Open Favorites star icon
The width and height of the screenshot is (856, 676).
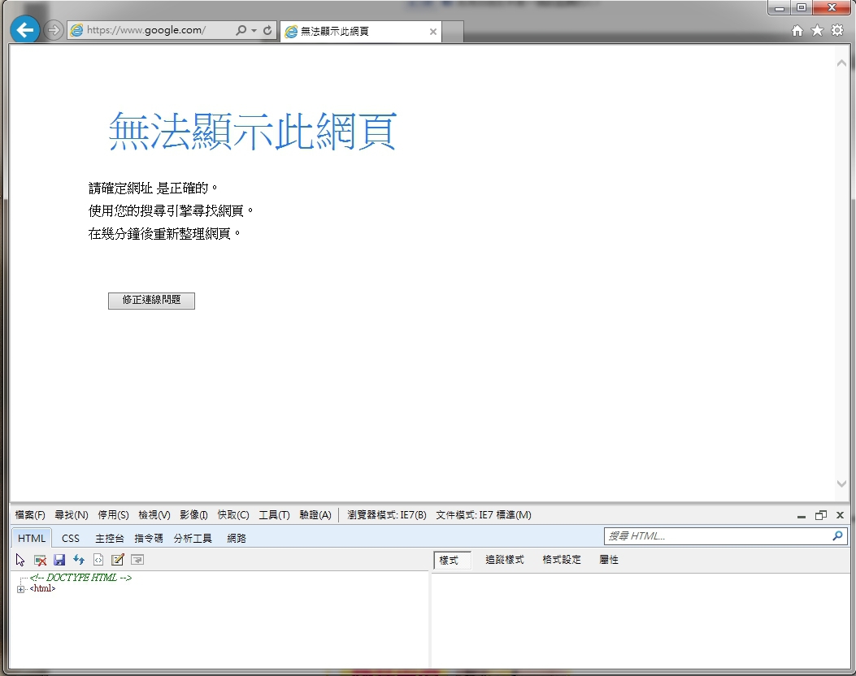[817, 31]
